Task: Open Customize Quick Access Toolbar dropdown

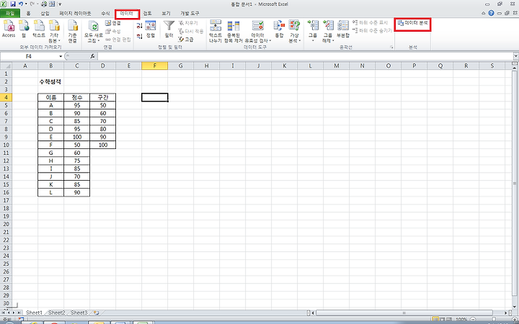Action: pyautogui.click(x=61, y=4)
